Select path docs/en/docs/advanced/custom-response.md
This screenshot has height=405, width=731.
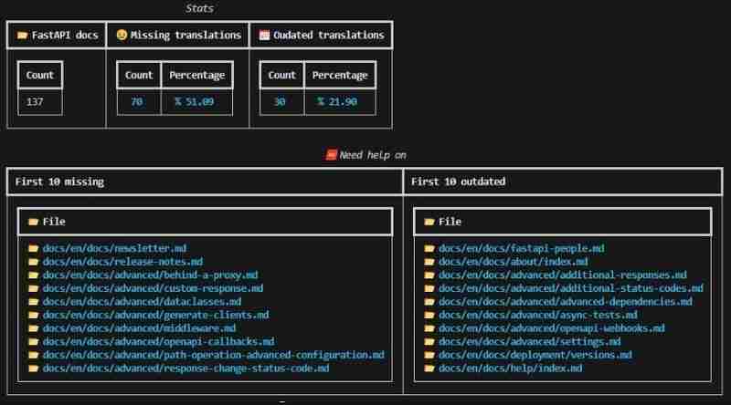click(153, 288)
